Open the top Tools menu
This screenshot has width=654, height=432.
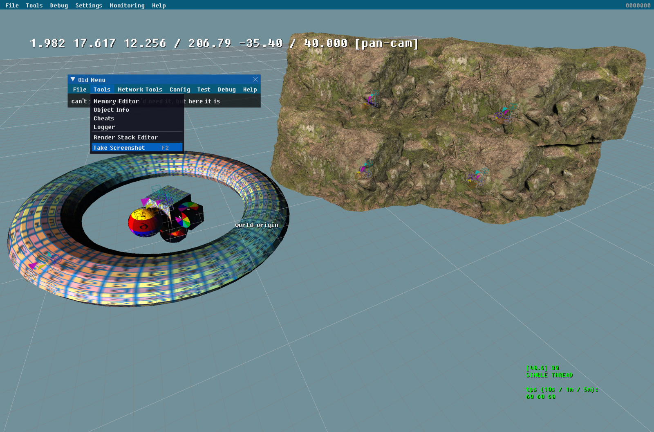pyautogui.click(x=34, y=5)
